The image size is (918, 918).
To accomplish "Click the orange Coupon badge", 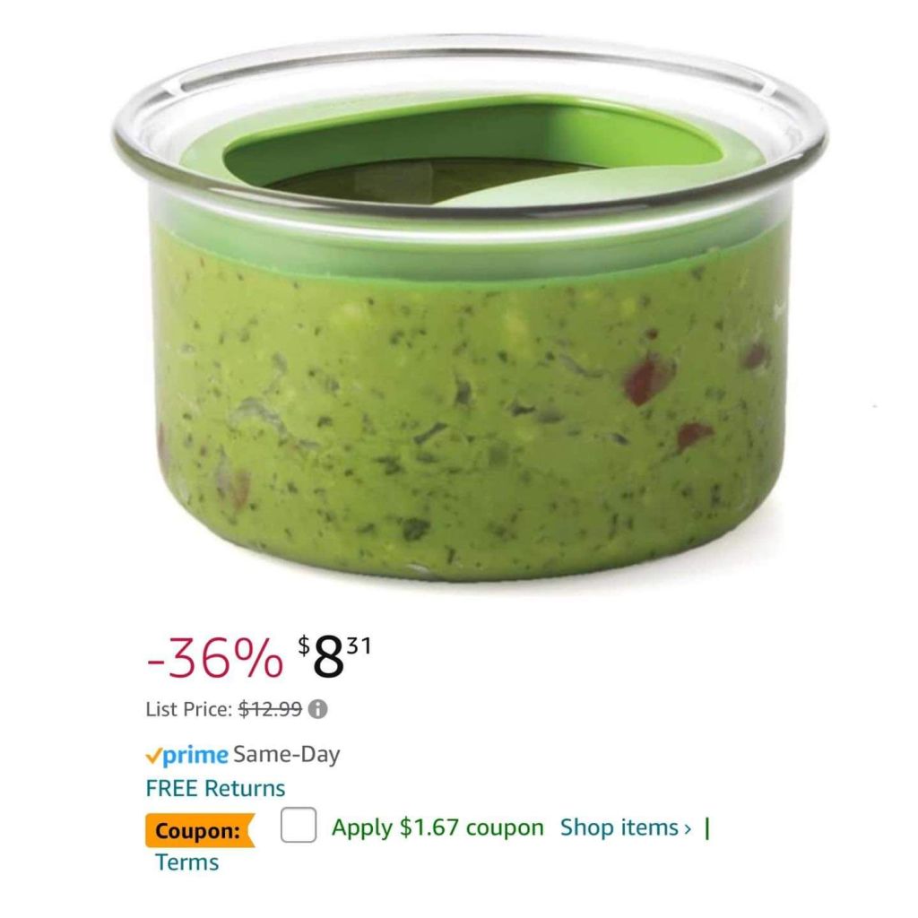I will pyautogui.click(x=200, y=830).
